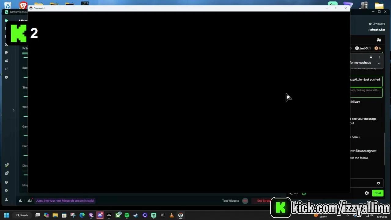Screen dimensions: 391x220
Task: Open chat users list icon
Action: pos(379,40)
